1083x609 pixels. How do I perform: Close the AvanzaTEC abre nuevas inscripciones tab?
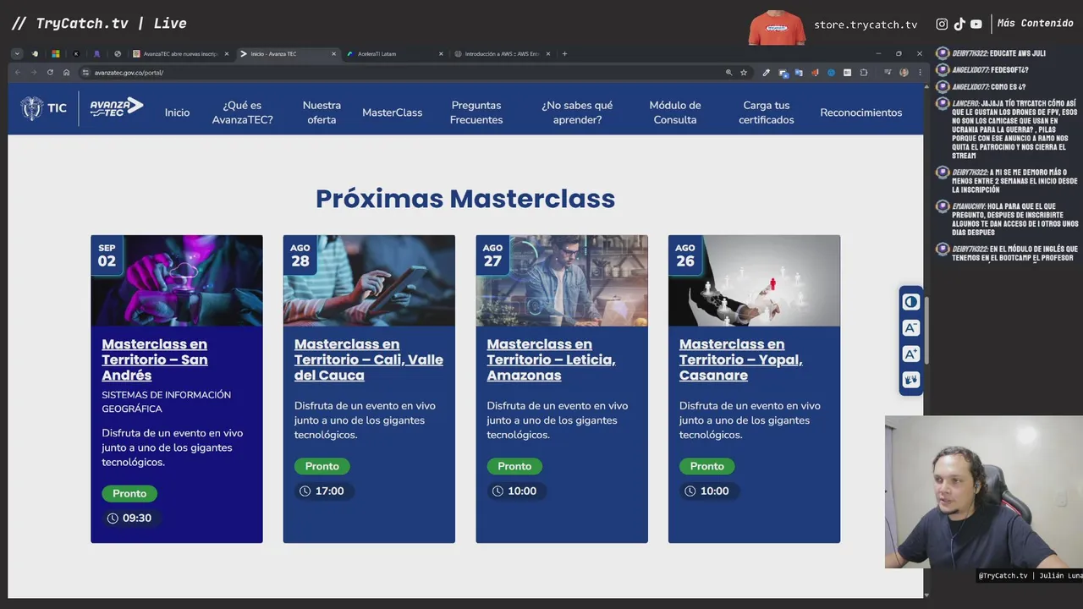pos(227,54)
